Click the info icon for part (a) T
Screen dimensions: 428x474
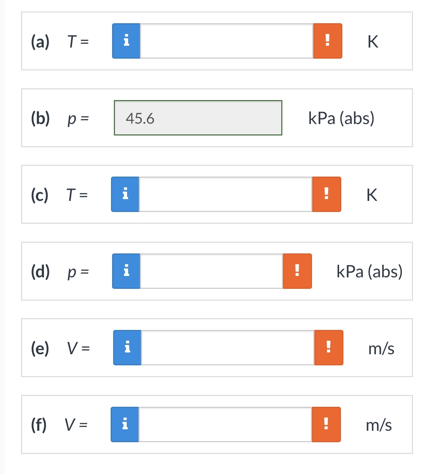pos(126,42)
